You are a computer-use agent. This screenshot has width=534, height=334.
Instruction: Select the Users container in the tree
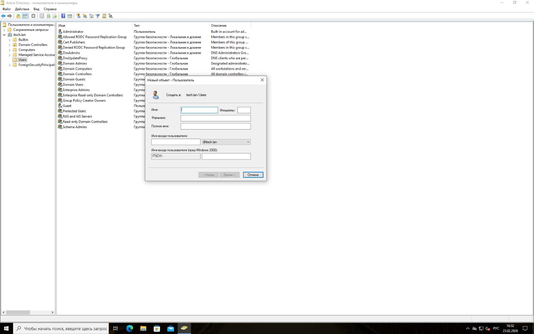click(23, 60)
